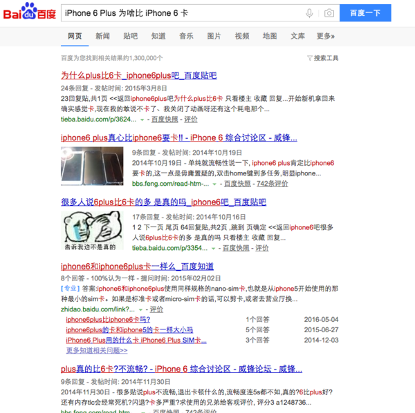
Task: Switch to the 新闻 tab
Action: pos(102,36)
